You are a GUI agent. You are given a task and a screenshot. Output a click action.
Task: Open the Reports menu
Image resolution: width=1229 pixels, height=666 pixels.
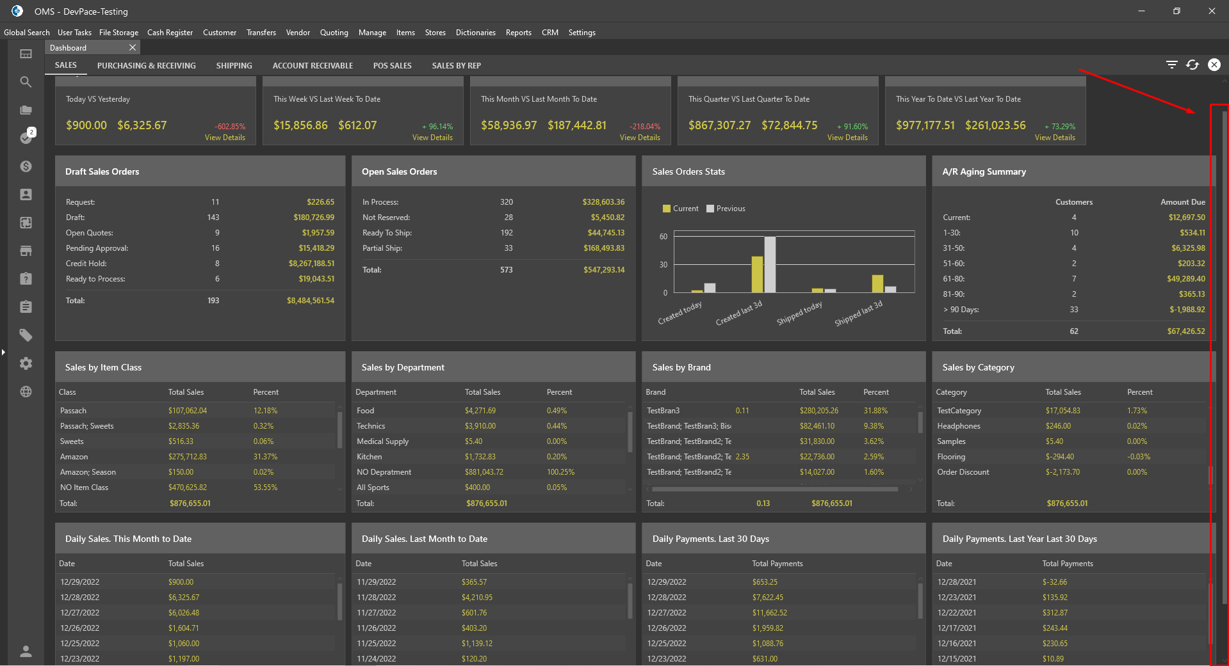pyautogui.click(x=519, y=33)
